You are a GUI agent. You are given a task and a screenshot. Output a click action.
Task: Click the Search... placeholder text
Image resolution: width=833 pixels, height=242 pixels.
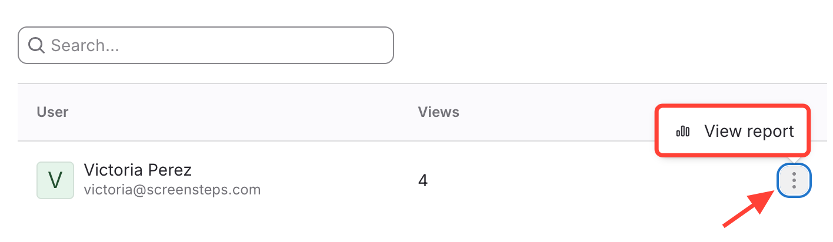85,45
